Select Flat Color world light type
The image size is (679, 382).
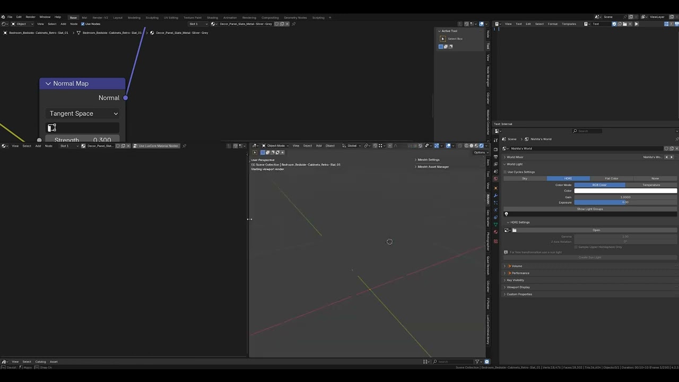click(612, 178)
